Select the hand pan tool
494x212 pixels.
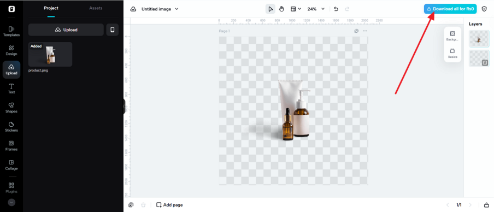(x=281, y=9)
